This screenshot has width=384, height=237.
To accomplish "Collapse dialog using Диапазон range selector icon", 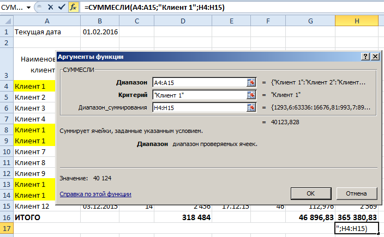I will [251, 82].
